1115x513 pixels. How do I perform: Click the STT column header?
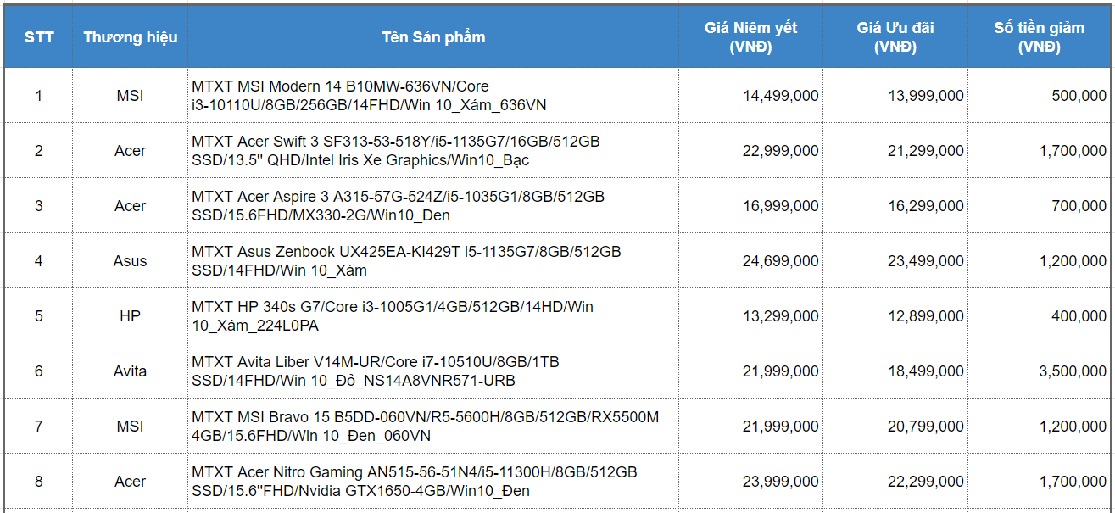(x=38, y=37)
